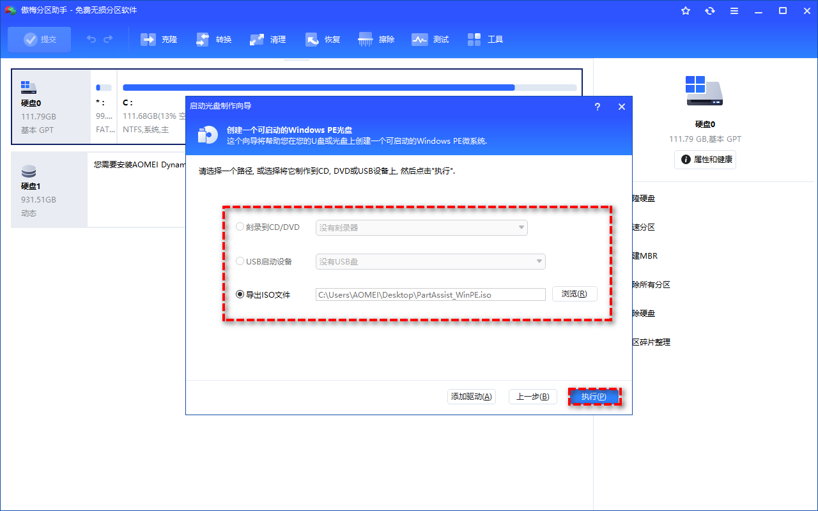
Task: Select the Export ISO file (导出ISO文件) option
Action: point(240,294)
